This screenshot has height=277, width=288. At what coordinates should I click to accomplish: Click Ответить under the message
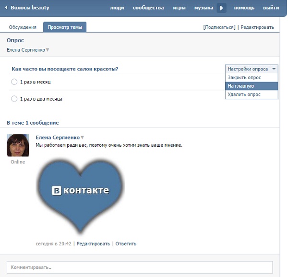[126, 243]
